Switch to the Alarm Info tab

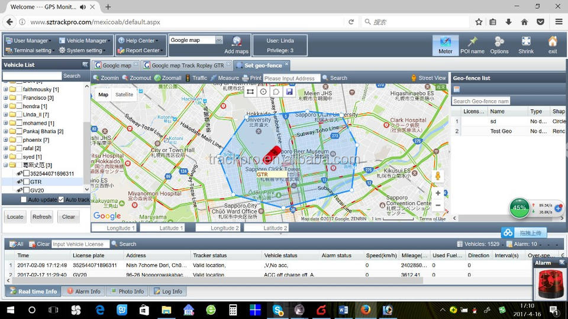click(x=83, y=291)
